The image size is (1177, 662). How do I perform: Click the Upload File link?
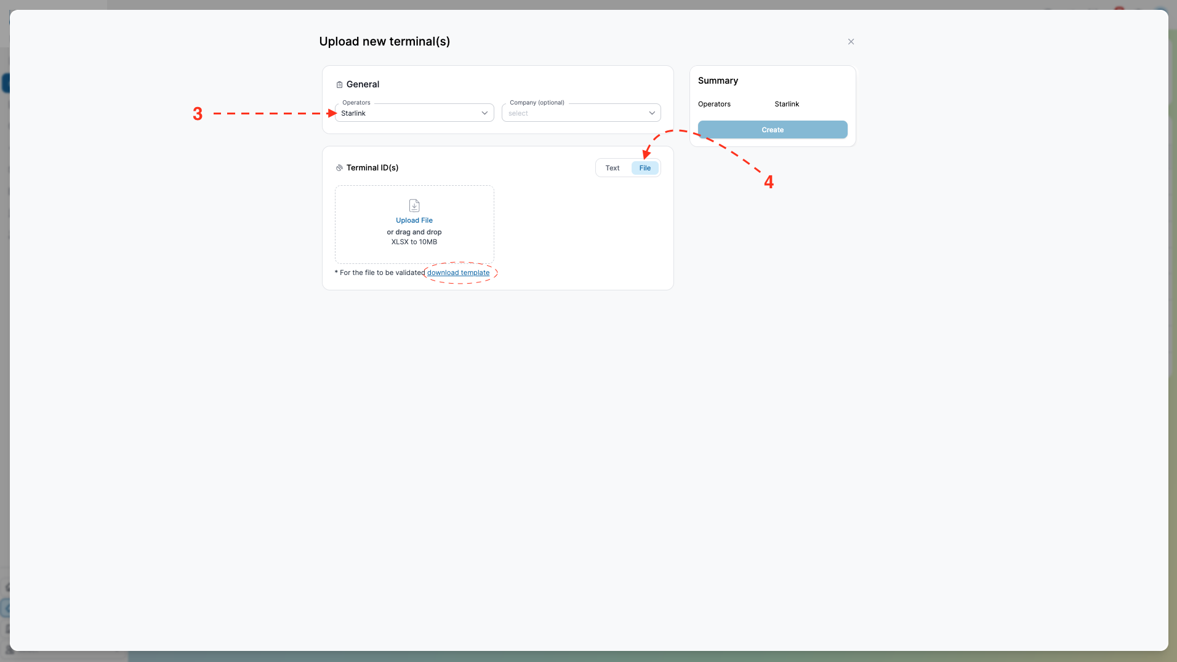tap(414, 220)
